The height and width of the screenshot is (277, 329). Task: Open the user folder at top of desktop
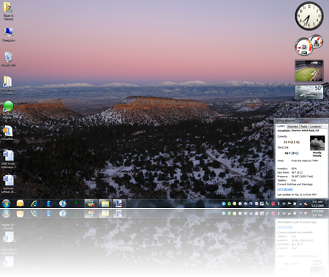8,11
